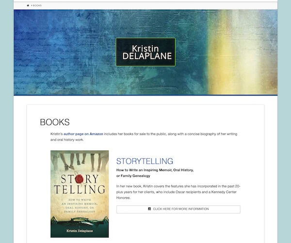
Task: Click the red wax seal on the cover
Action: tap(79, 179)
